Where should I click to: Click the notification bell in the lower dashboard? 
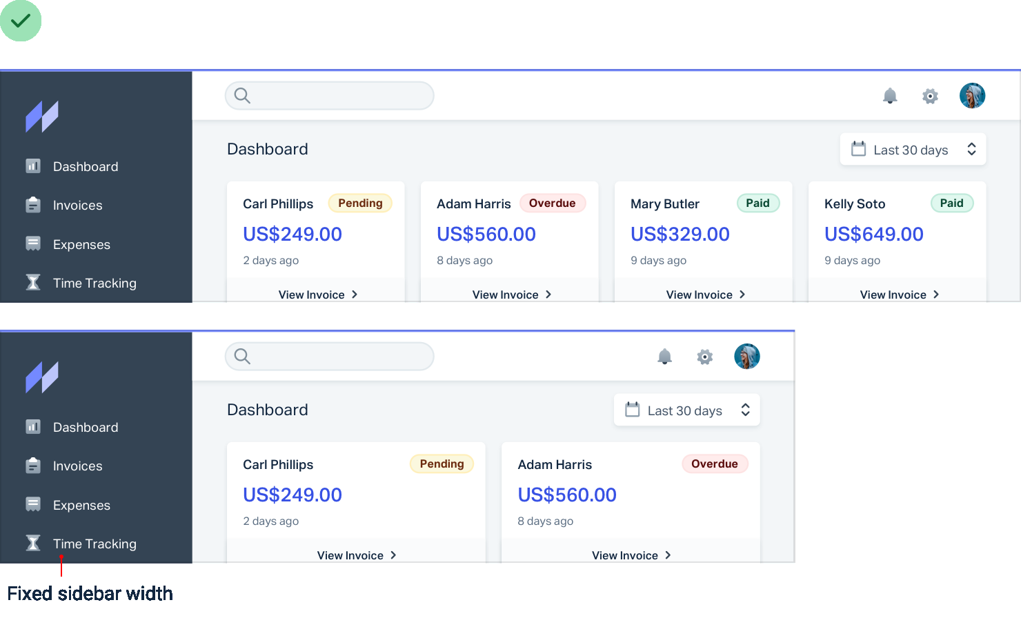click(x=664, y=357)
